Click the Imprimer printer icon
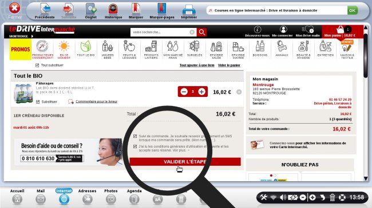This screenshot has width=372, height=208. pyautogui.click(x=189, y=10)
